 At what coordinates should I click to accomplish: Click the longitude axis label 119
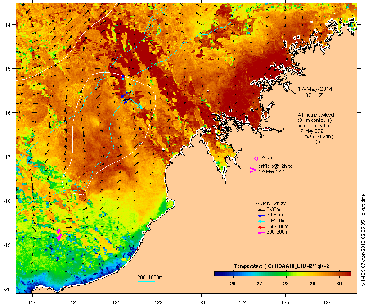pyautogui.click(x=32, y=302)
